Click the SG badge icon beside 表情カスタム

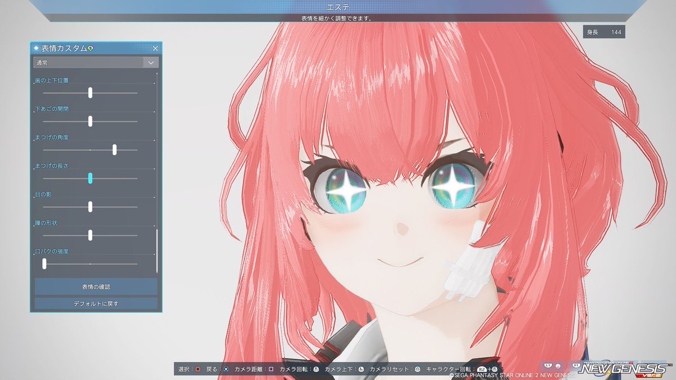point(90,48)
